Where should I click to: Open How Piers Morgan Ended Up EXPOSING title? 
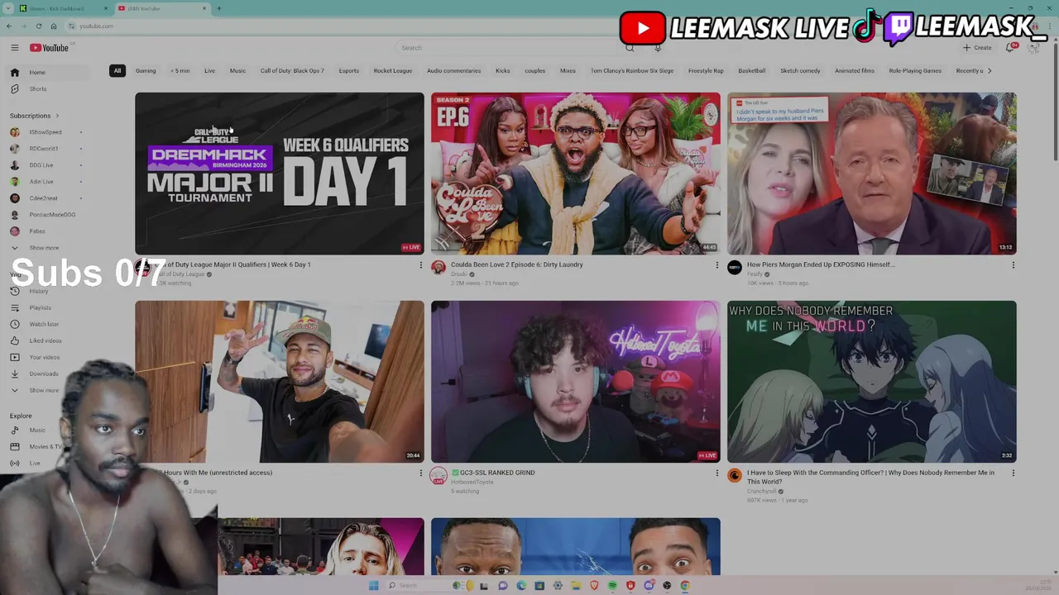click(x=821, y=264)
